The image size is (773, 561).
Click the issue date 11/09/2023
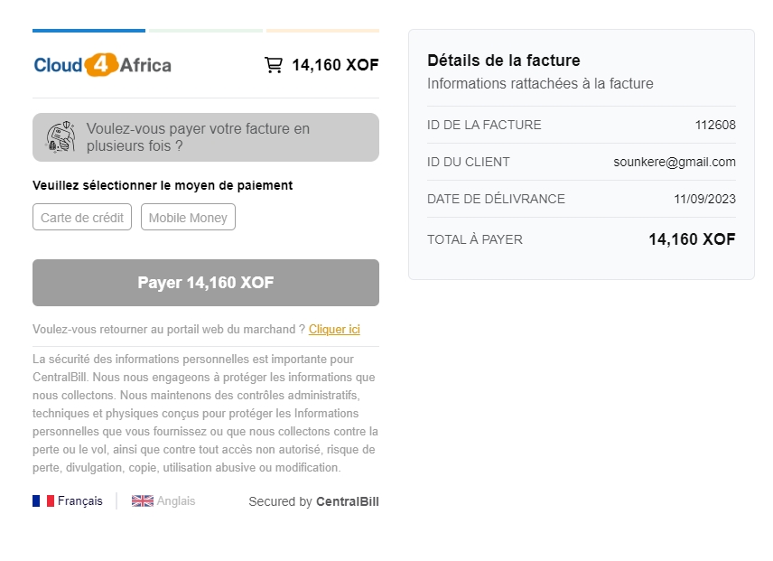point(704,199)
